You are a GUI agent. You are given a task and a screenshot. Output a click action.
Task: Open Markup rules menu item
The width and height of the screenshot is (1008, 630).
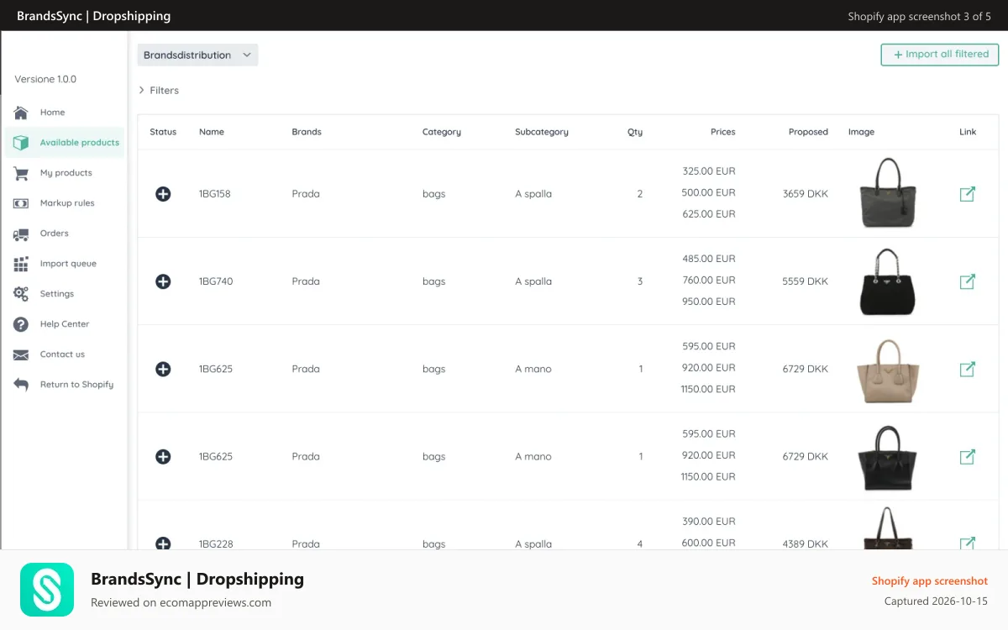point(67,203)
